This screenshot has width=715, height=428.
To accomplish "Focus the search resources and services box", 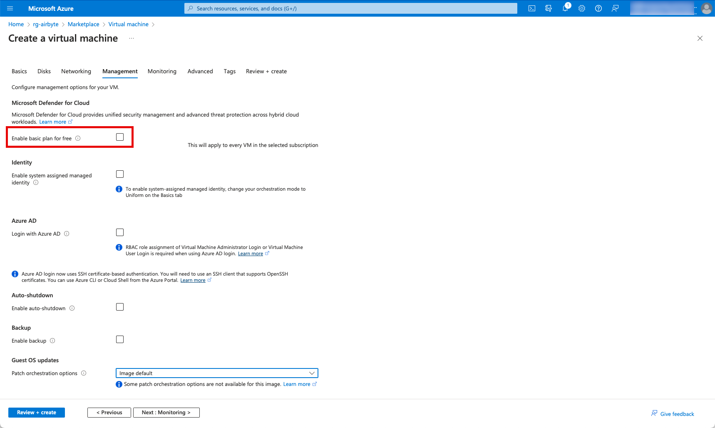I will [350, 8].
